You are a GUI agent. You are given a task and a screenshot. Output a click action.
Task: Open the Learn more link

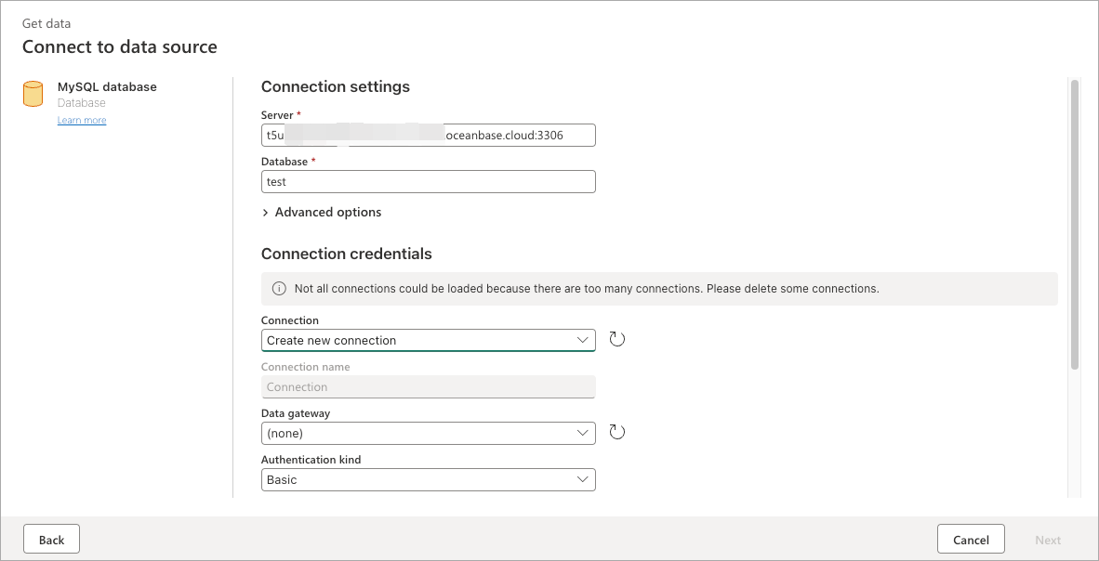point(82,121)
